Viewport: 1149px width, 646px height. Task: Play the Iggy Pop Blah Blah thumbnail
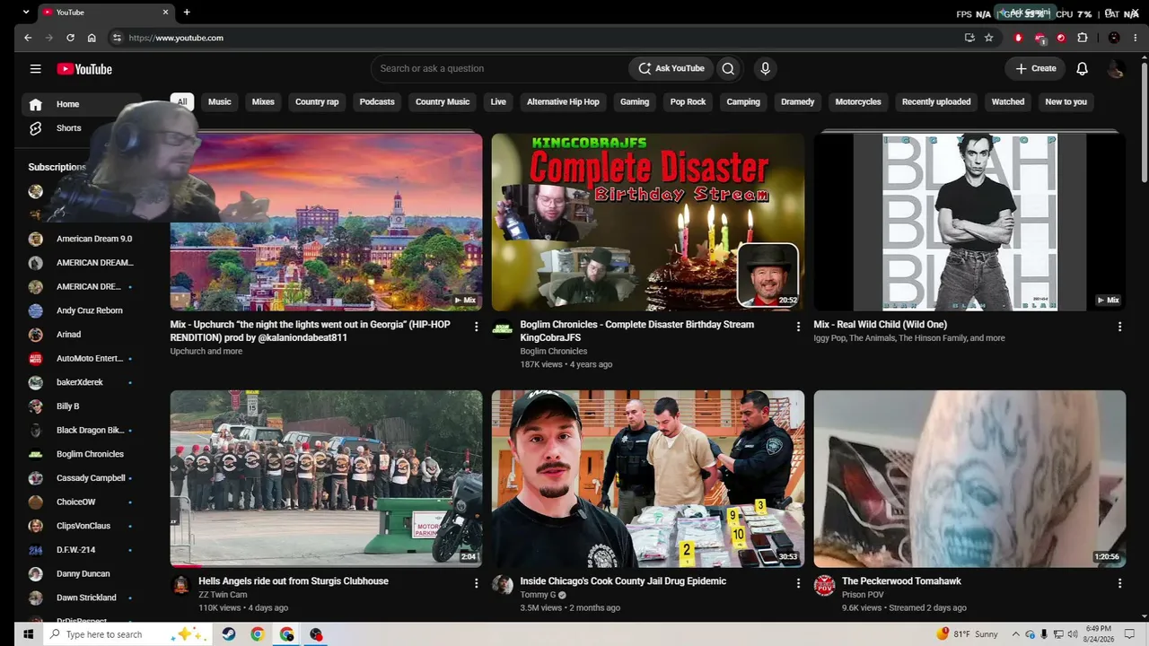pyautogui.click(x=969, y=223)
